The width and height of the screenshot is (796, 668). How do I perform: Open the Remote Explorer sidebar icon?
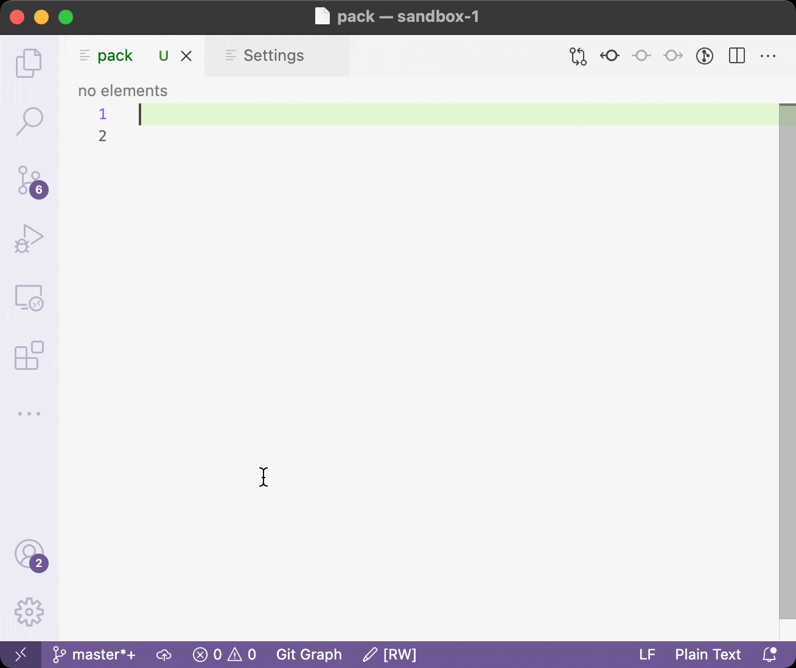pyautogui.click(x=29, y=297)
